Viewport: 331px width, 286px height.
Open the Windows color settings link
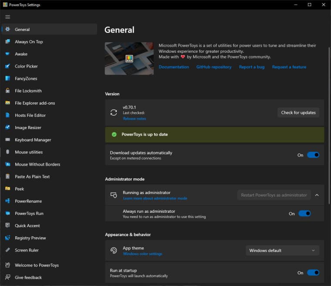[142, 254]
